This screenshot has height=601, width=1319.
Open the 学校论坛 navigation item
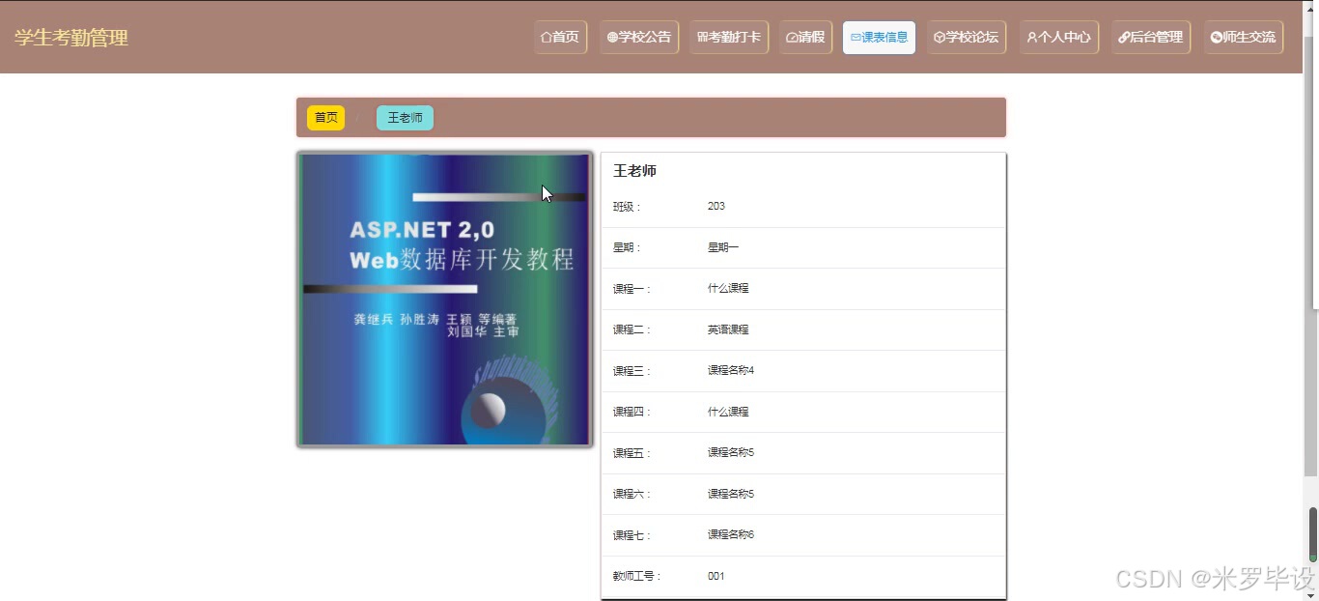pyautogui.click(x=967, y=38)
